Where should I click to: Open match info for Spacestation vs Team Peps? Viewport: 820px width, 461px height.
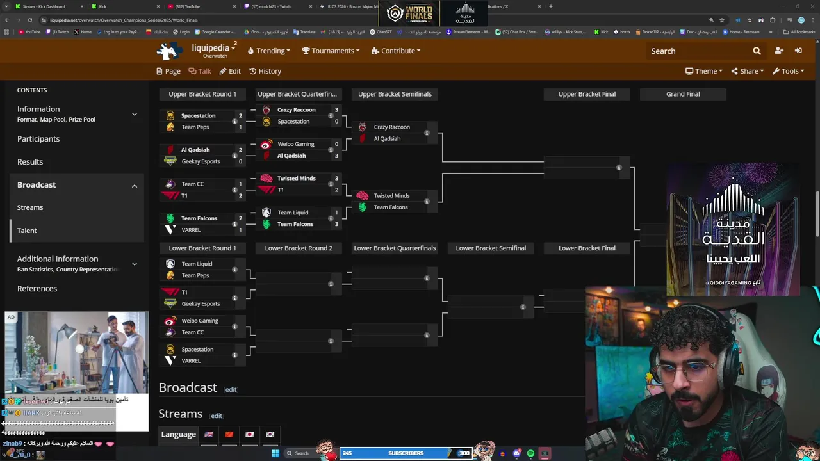(x=234, y=121)
